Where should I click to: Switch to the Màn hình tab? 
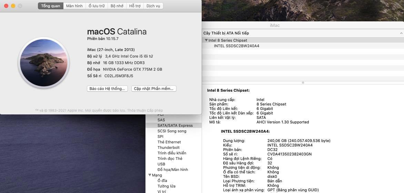click(x=74, y=6)
